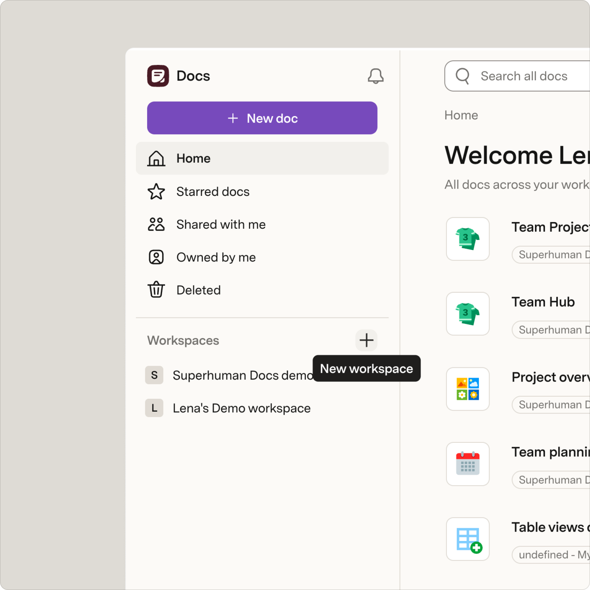Click the Home house icon
This screenshot has width=590, height=590.
(156, 158)
